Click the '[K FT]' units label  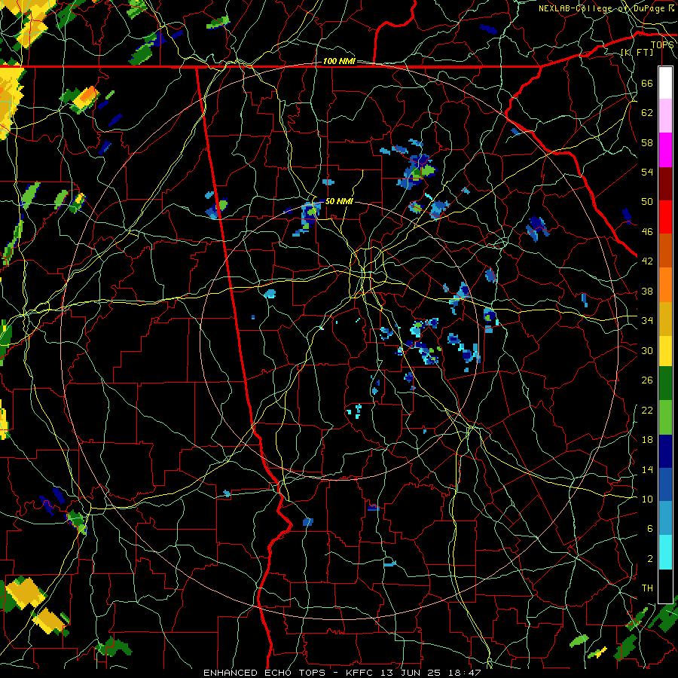pos(637,52)
